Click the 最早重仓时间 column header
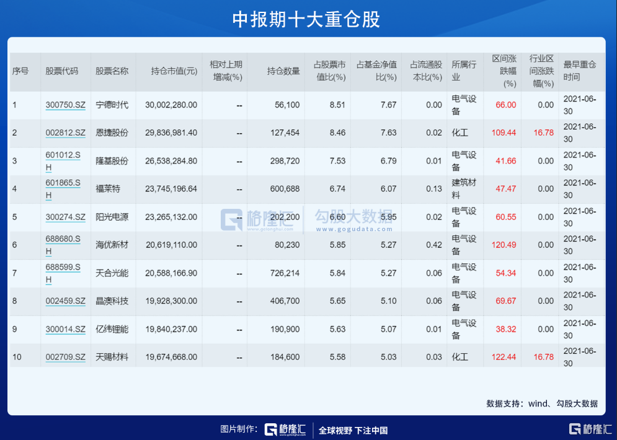 (580, 71)
